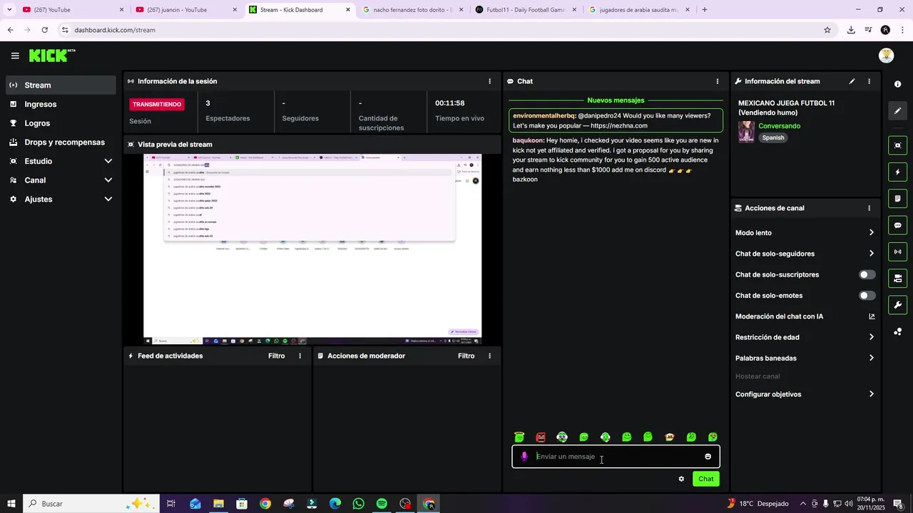Select Ingresos in left sidebar
The width and height of the screenshot is (913, 513).
(x=61, y=104)
